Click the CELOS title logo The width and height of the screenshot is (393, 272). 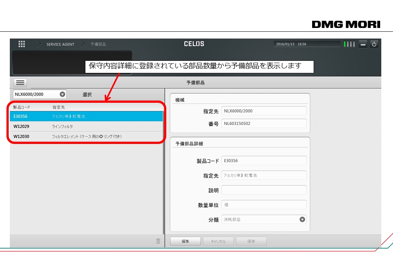[x=194, y=44]
